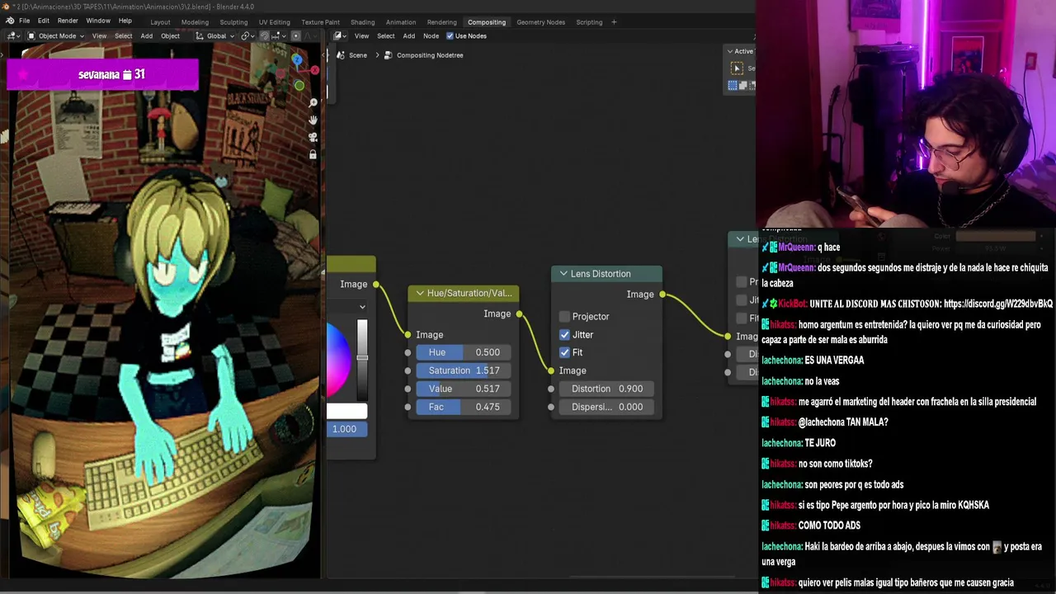The width and height of the screenshot is (1056, 594).
Task: Toggle the snapping magnet icon
Action: tap(265, 35)
